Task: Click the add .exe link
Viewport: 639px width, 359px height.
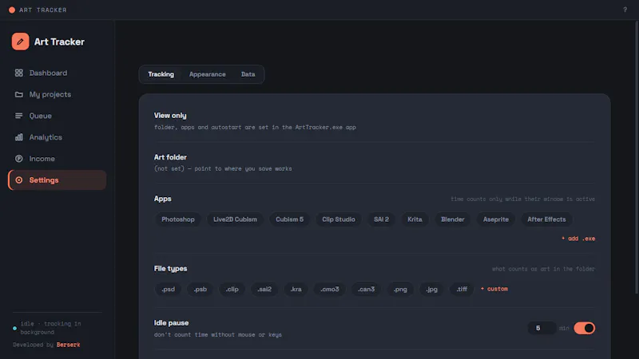Action: [x=577, y=239]
